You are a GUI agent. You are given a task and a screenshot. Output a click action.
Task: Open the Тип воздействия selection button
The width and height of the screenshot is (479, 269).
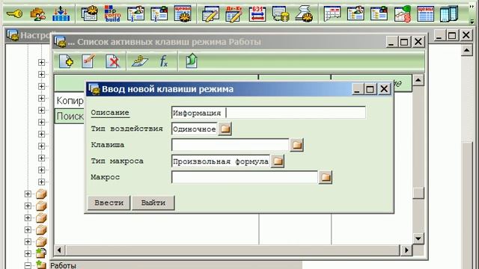pyautogui.click(x=225, y=129)
